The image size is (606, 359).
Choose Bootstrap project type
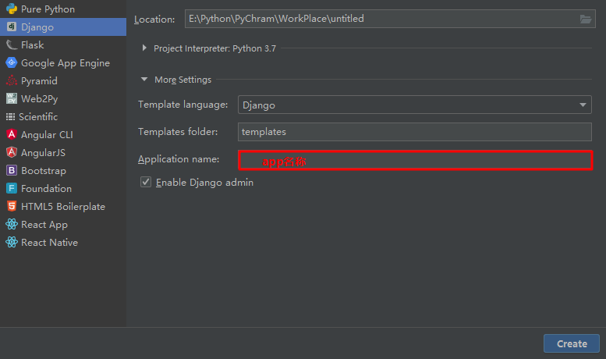(x=63, y=170)
